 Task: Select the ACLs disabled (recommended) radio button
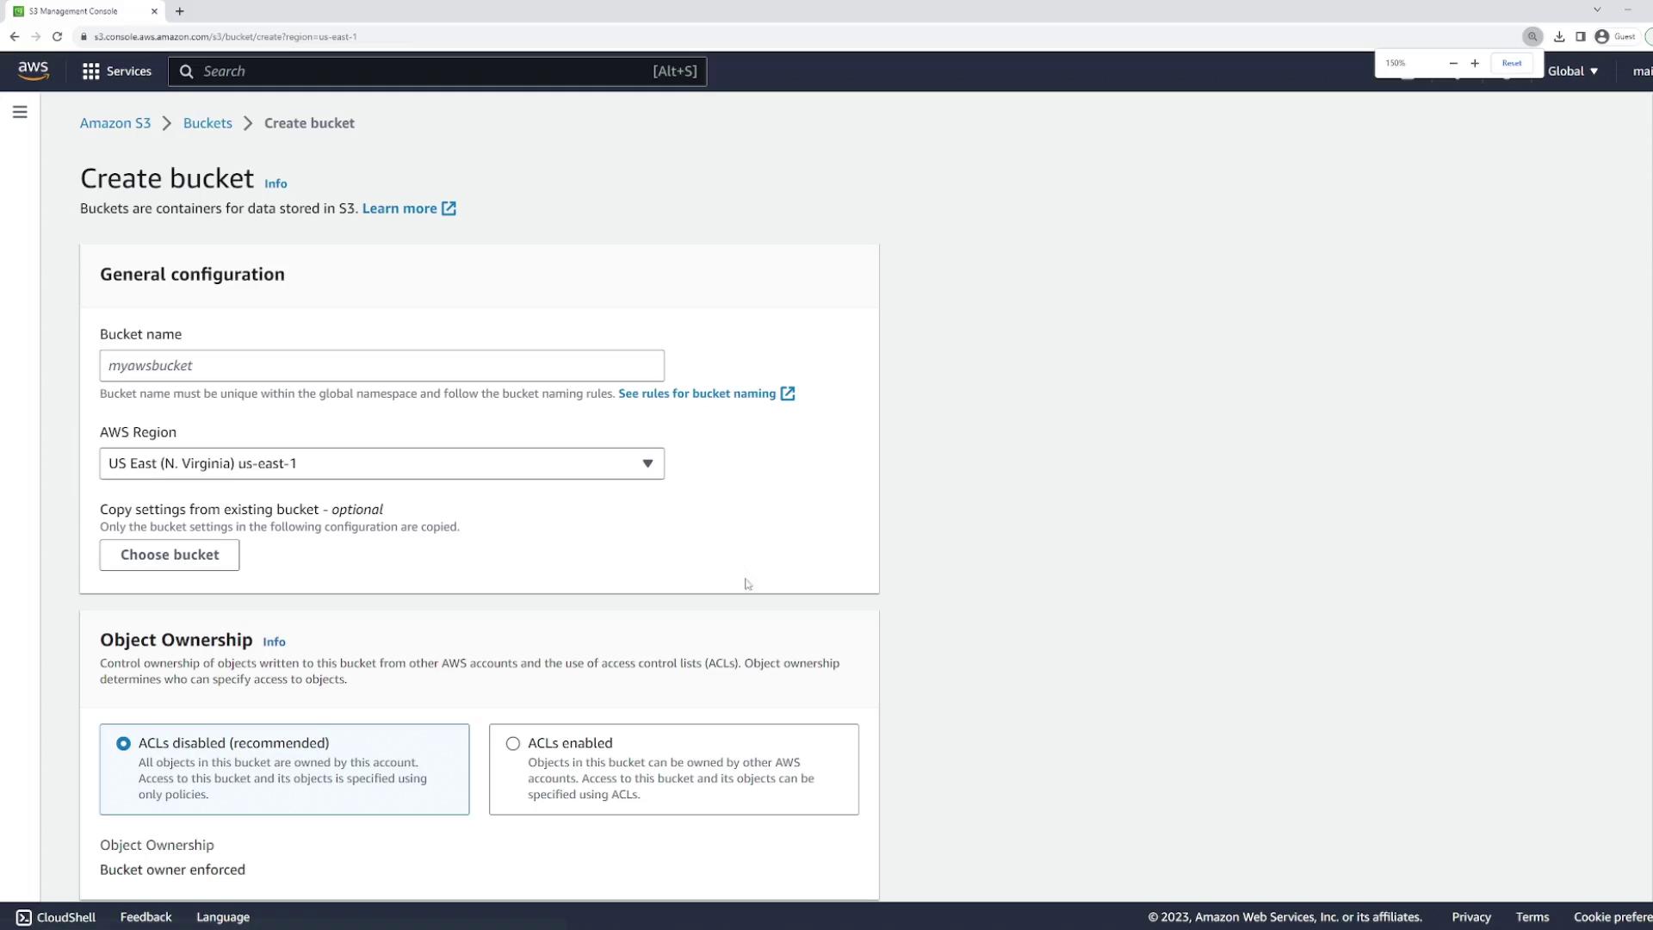124,743
